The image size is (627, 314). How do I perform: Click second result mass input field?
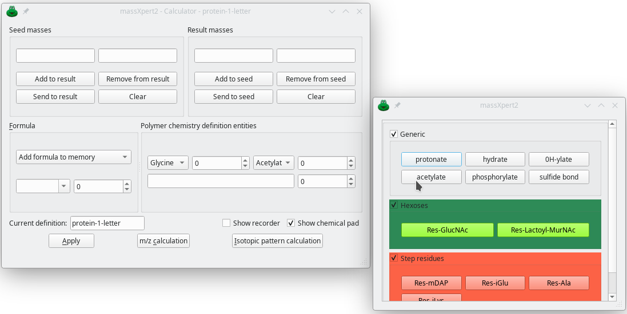[316, 55]
